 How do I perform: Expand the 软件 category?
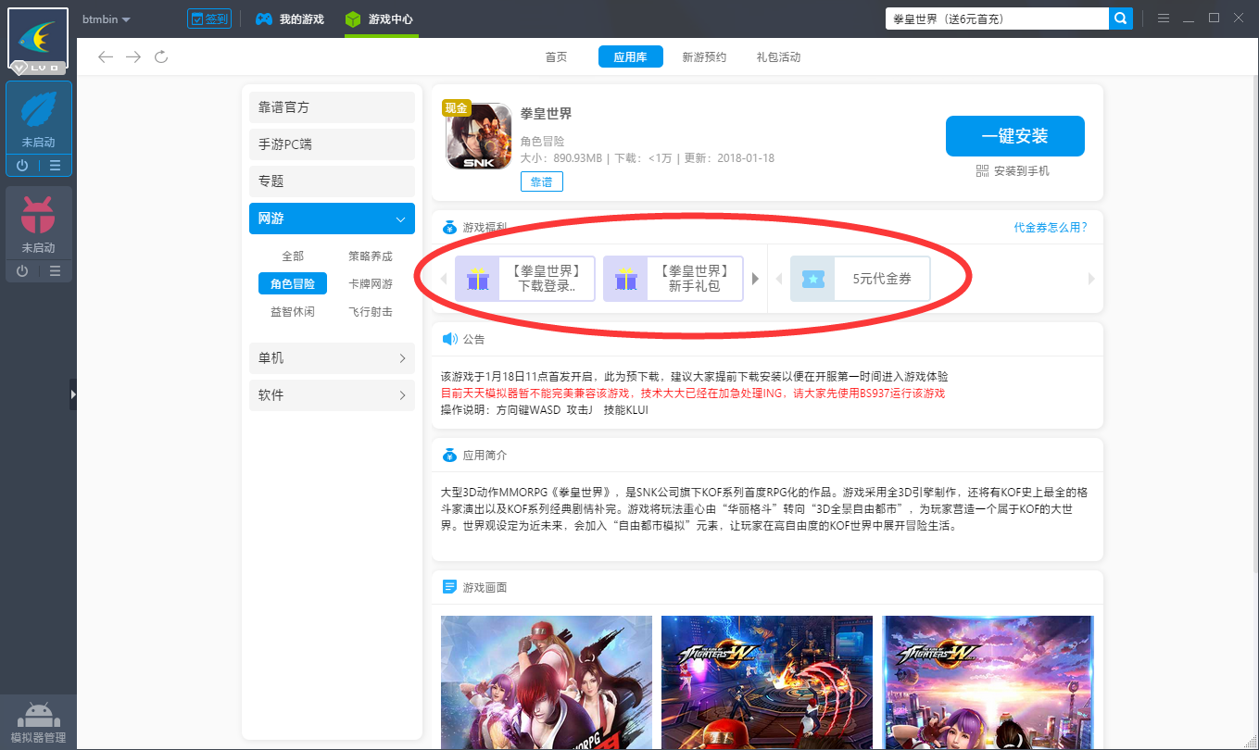tap(332, 395)
